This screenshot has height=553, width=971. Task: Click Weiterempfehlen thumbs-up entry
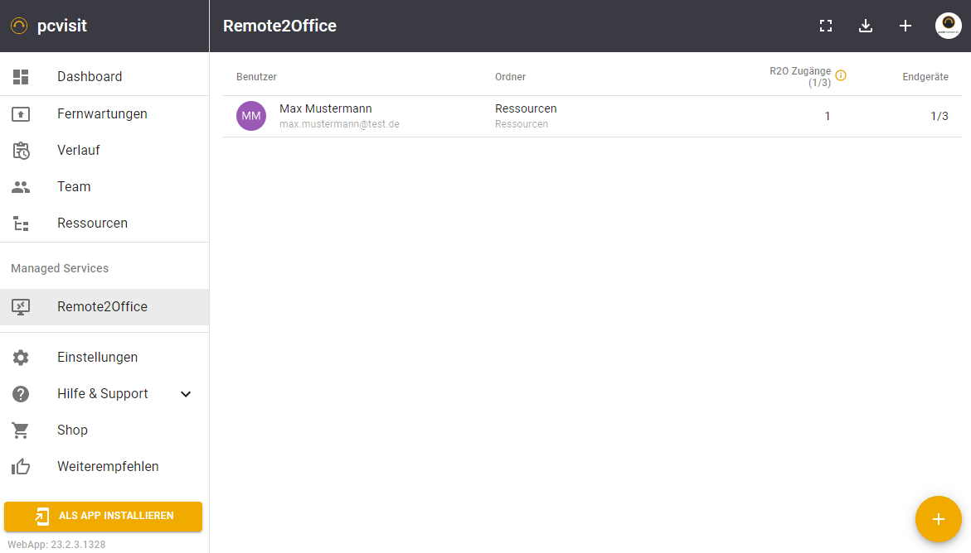[108, 467]
